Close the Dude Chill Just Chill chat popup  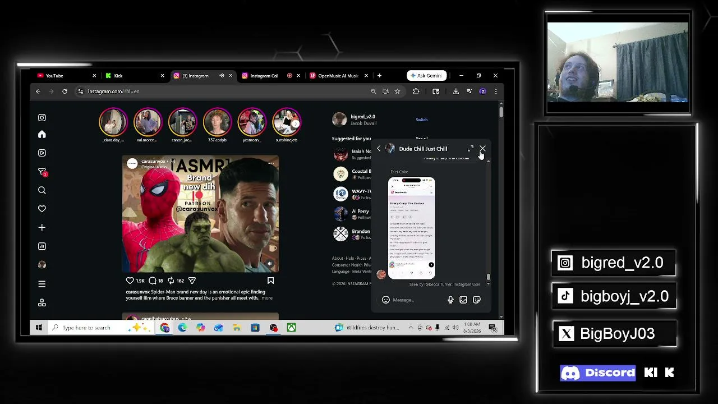tap(482, 149)
